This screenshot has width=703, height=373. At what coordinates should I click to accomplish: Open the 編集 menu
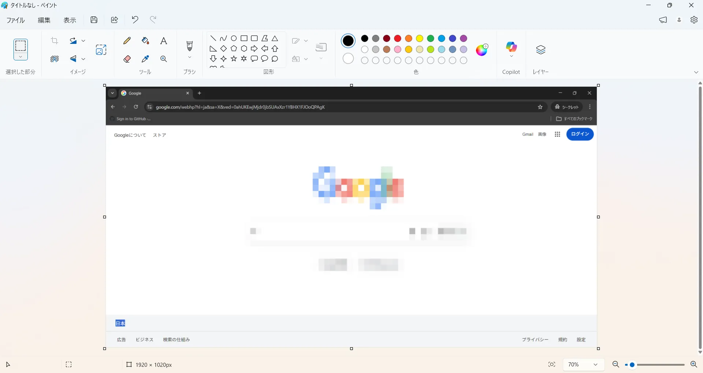[x=44, y=20]
